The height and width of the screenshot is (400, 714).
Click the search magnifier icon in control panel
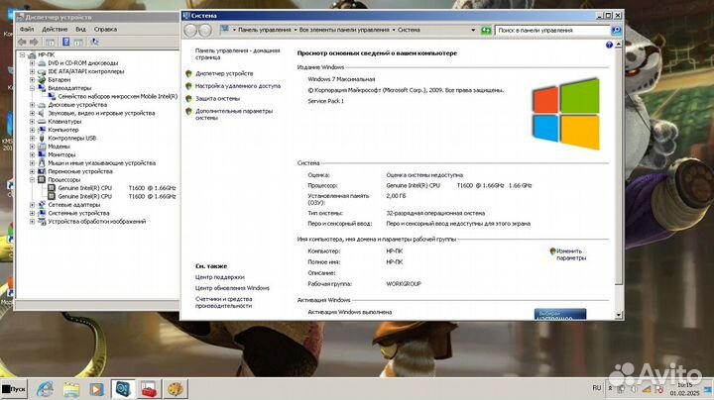(616, 30)
